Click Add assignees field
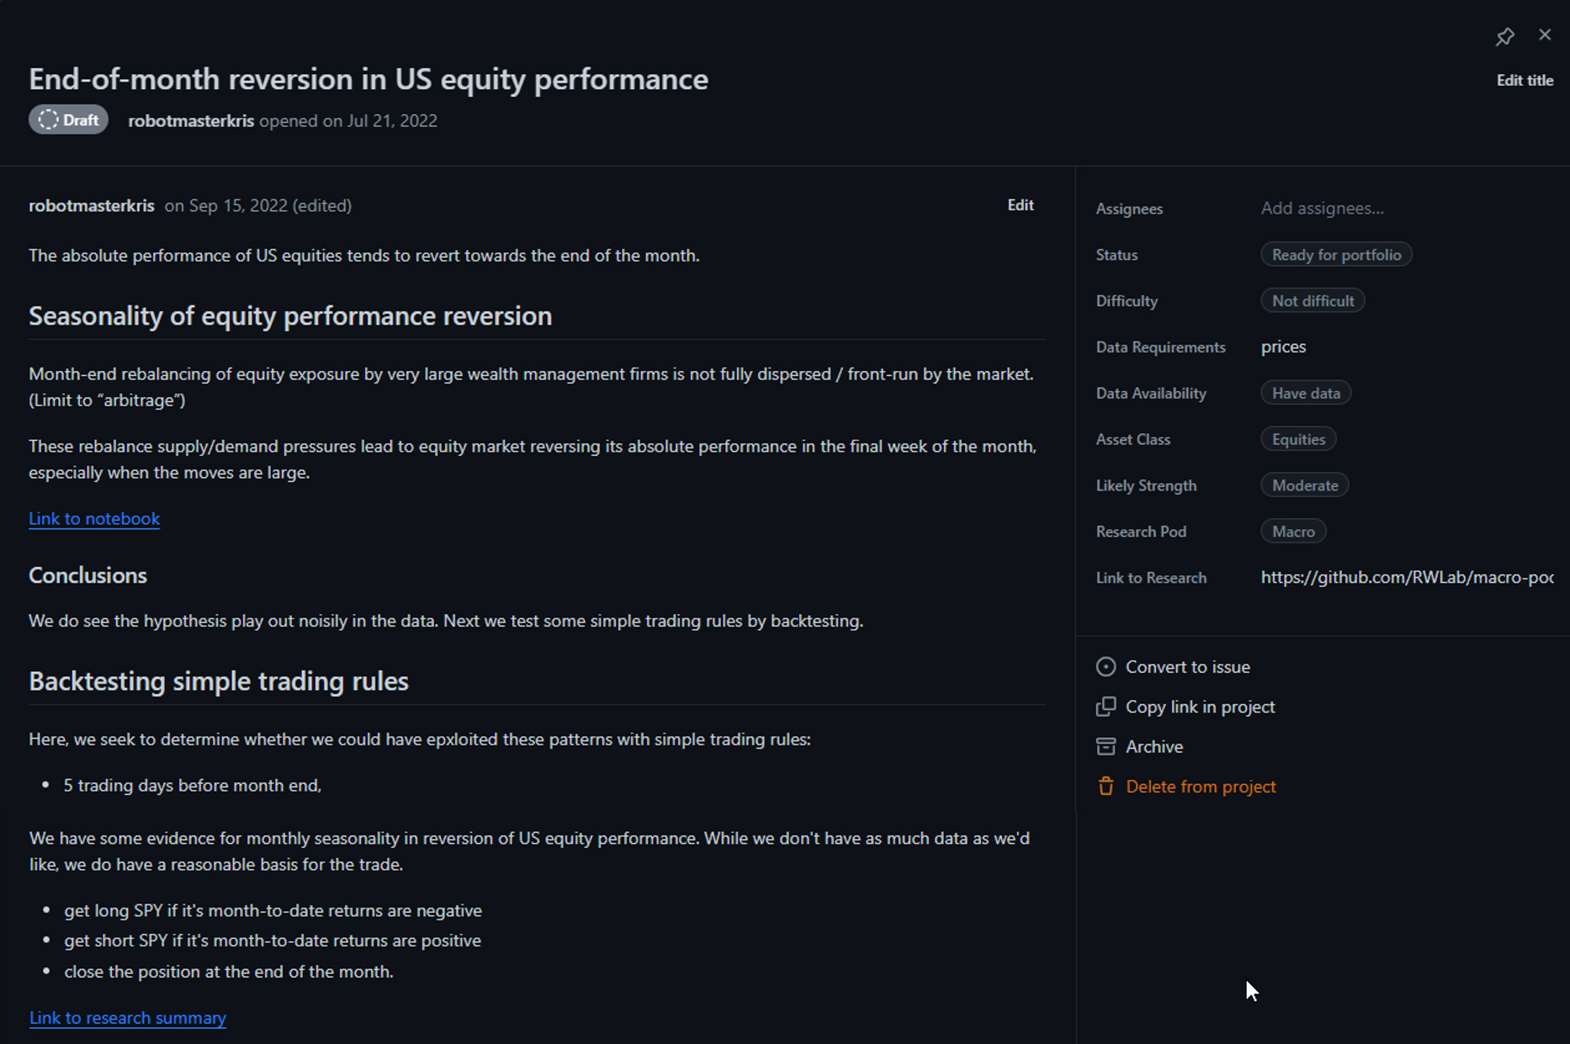 point(1322,209)
